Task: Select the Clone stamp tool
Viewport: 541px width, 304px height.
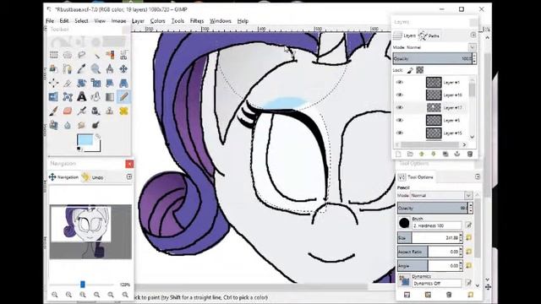Action: [110, 111]
